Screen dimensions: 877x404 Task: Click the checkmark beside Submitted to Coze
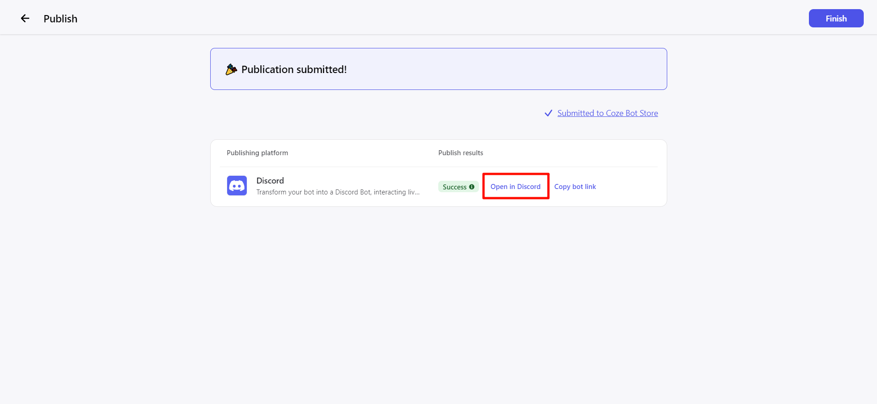548,113
